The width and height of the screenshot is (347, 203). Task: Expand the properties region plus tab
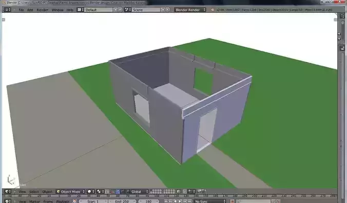tap(335, 20)
